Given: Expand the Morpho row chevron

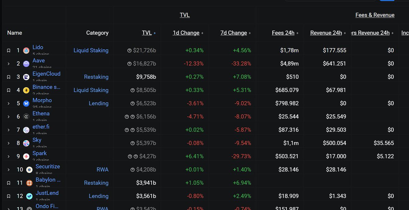Looking at the screenshot, I should [9, 104].
